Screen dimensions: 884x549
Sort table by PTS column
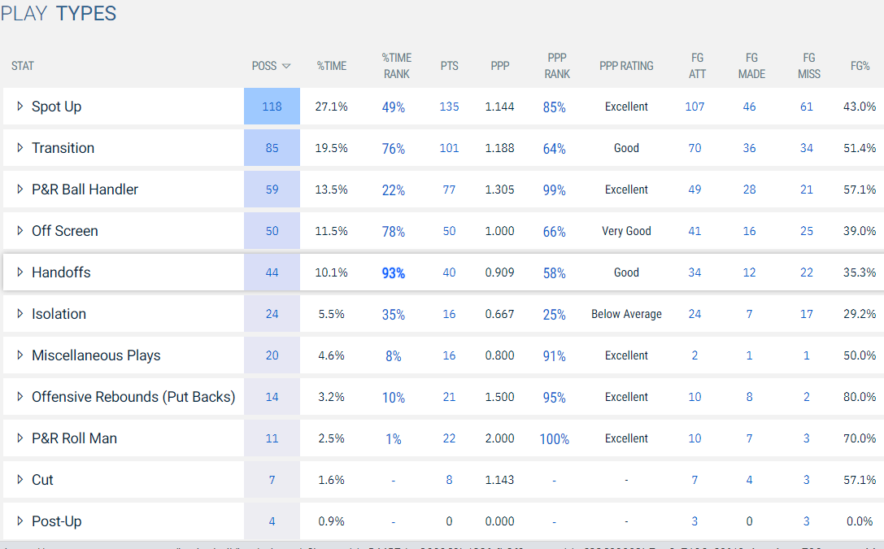[450, 66]
